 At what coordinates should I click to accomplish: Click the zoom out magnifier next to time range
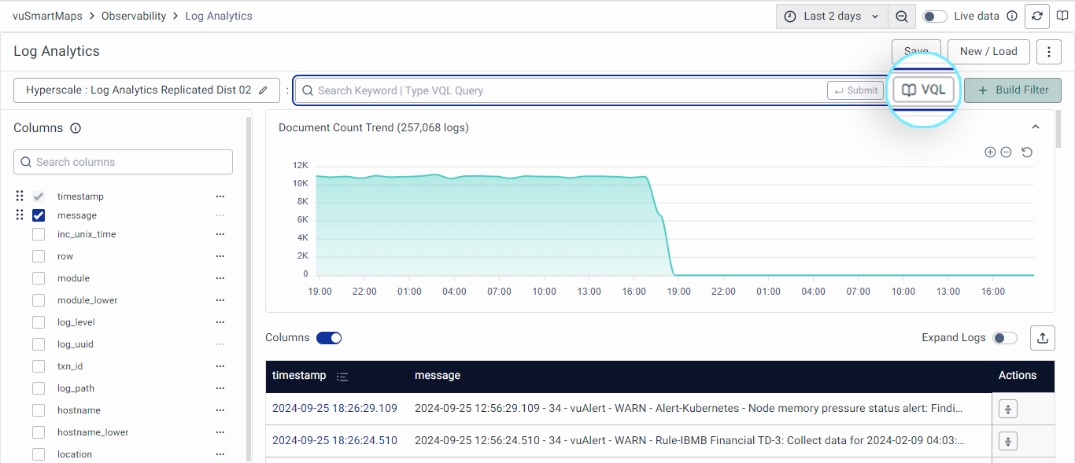[x=902, y=17]
